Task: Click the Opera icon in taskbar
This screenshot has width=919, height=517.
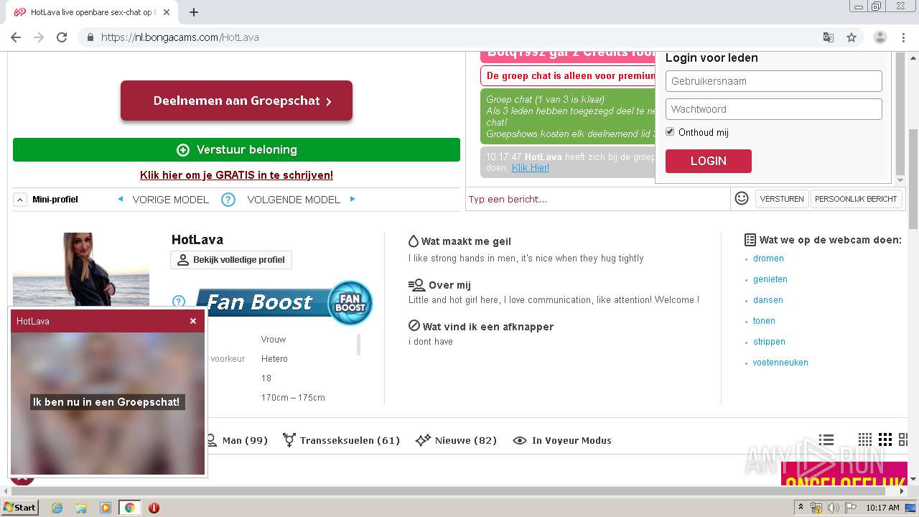Action: click(x=154, y=508)
